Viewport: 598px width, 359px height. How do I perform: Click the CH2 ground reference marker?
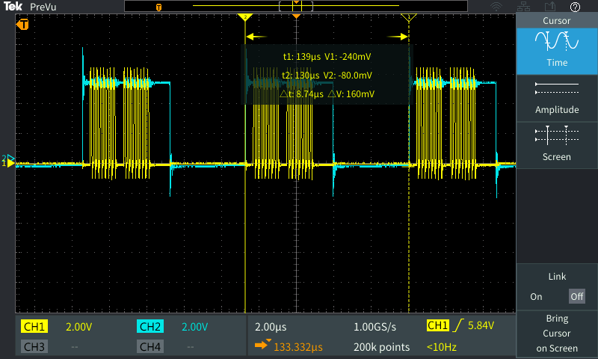click(x=9, y=158)
